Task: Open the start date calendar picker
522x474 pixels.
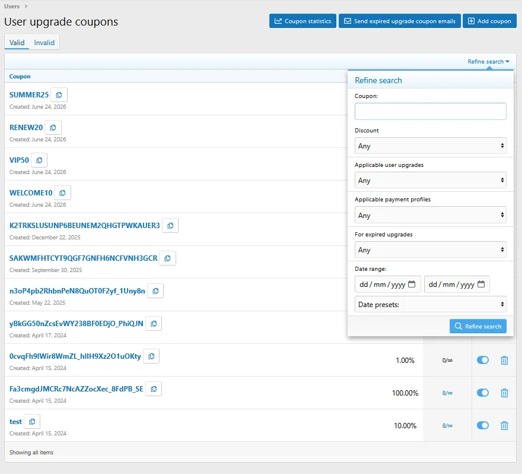Action: [x=412, y=284]
